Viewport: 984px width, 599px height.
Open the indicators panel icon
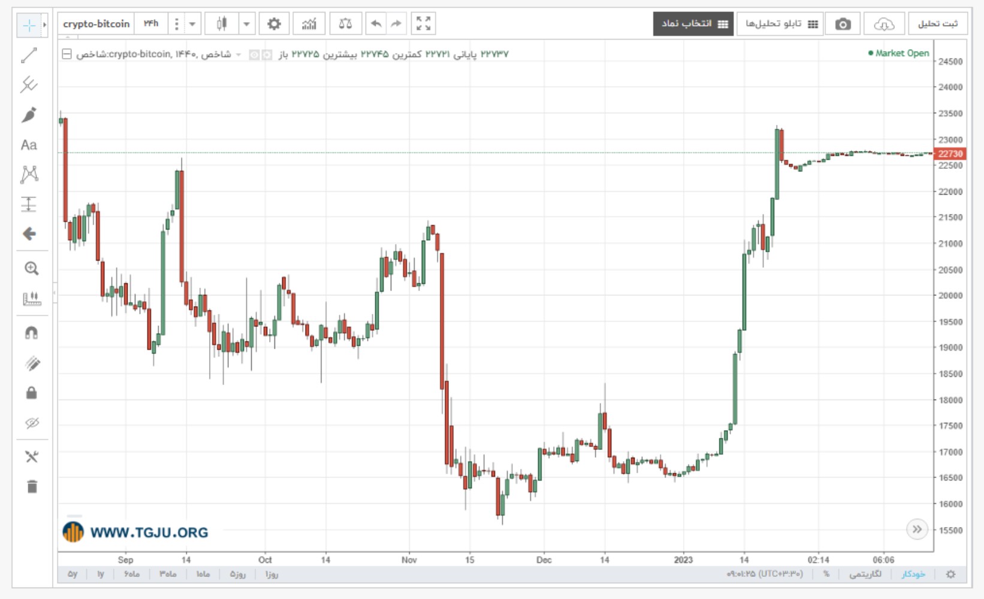point(309,24)
